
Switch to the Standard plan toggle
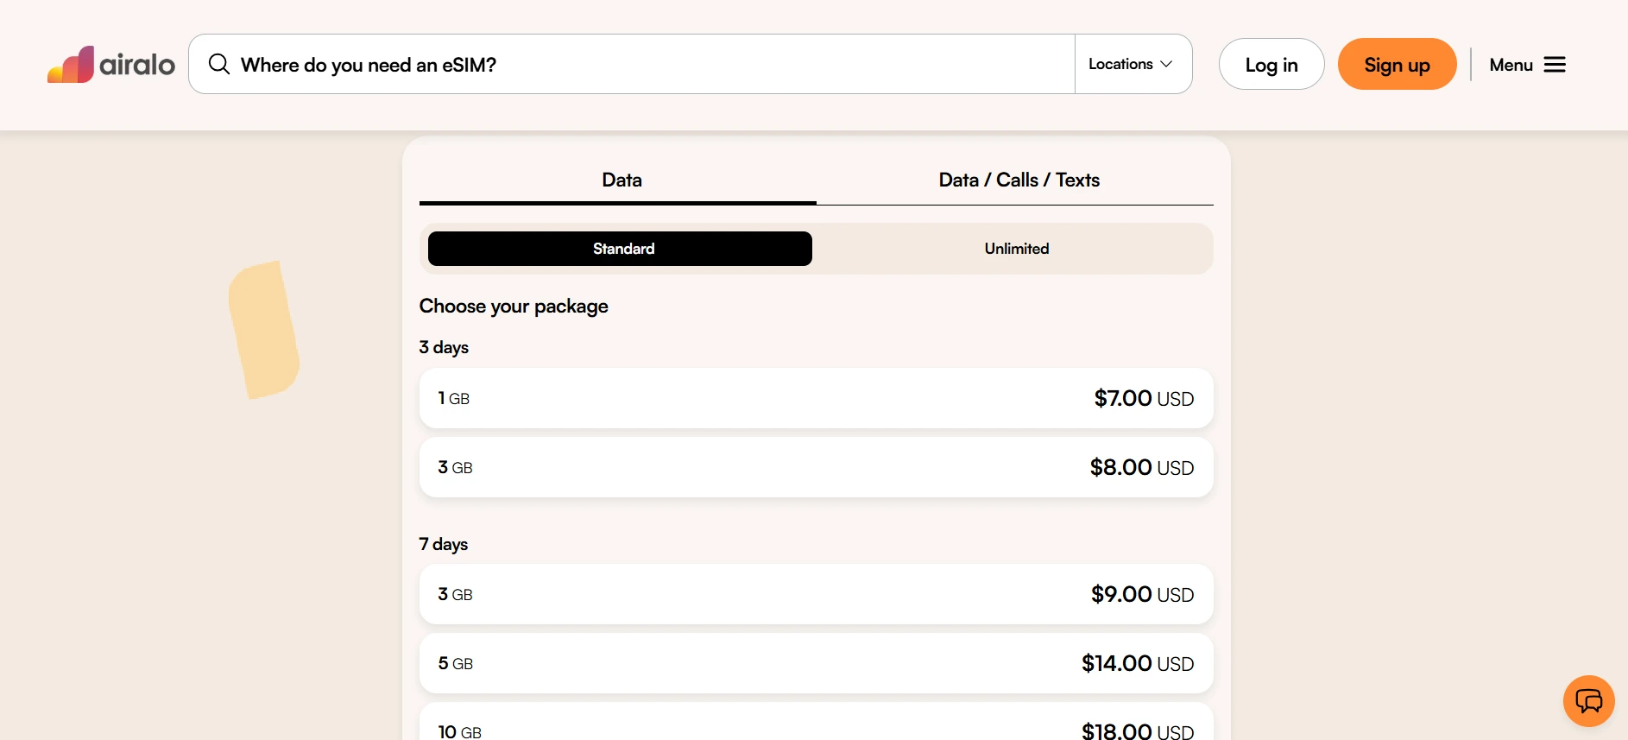(x=620, y=249)
